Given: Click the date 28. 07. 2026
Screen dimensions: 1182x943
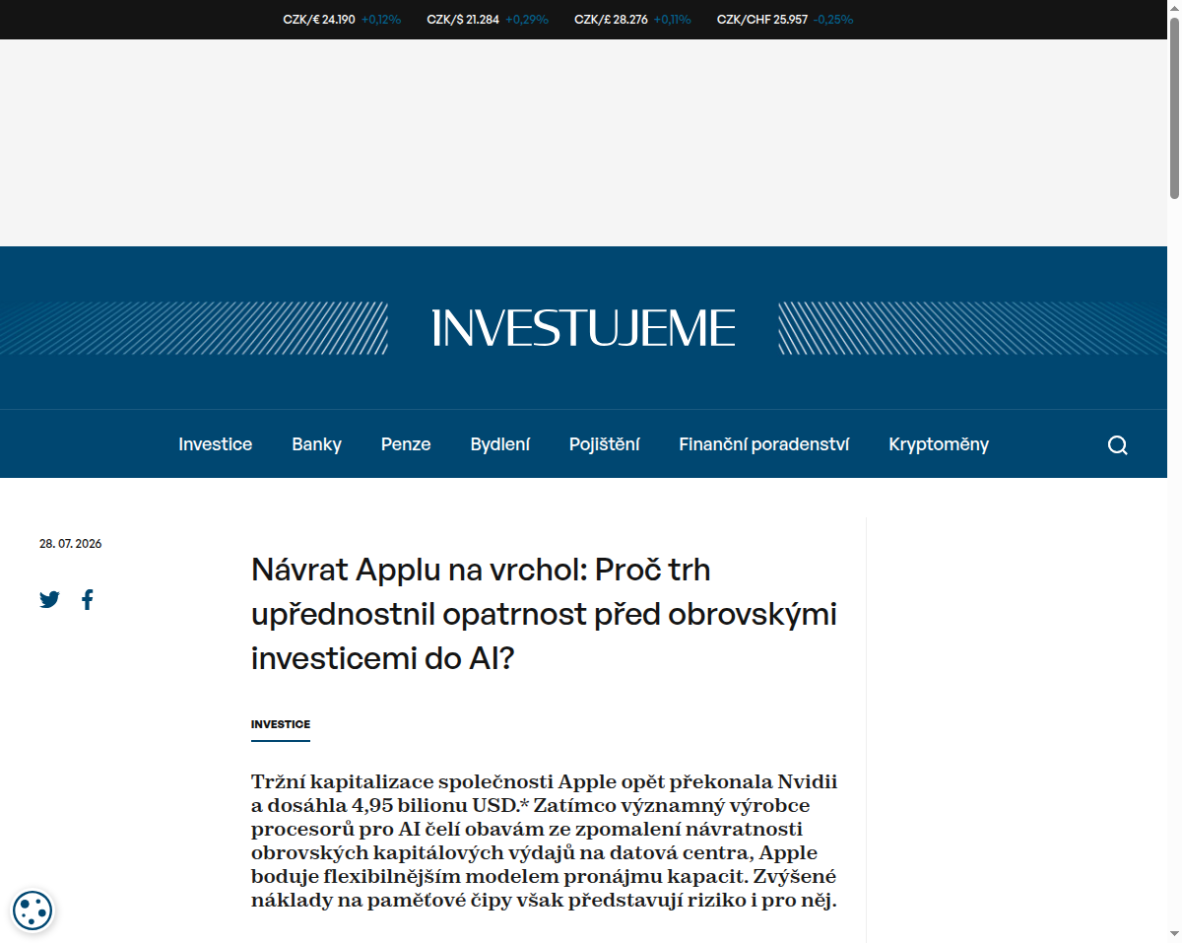Looking at the screenshot, I should click(71, 544).
